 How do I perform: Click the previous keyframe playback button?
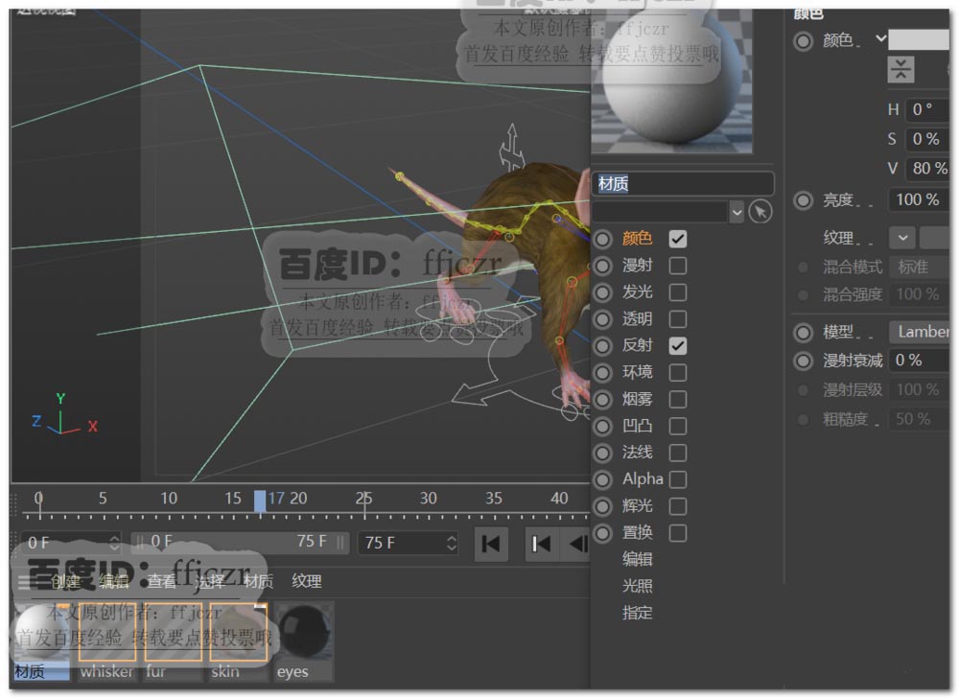coord(541,544)
